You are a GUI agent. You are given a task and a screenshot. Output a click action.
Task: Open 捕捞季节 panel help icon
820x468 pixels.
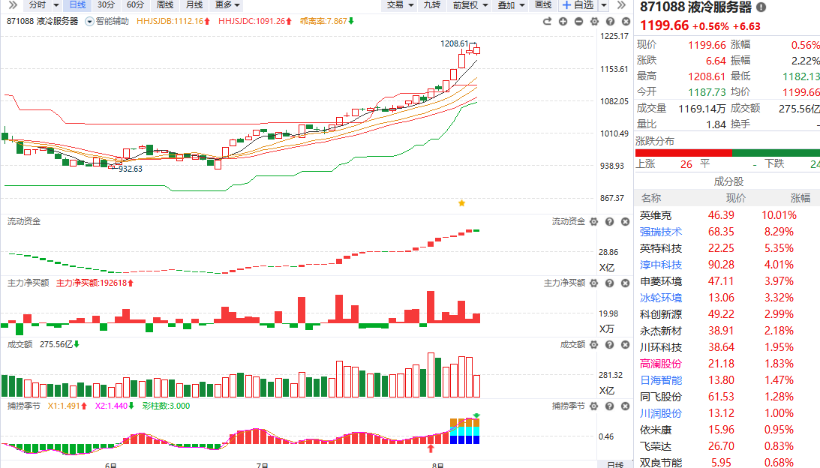coord(609,406)
